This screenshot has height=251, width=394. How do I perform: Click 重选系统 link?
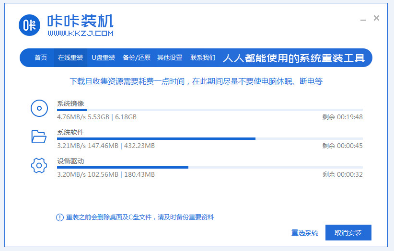coord(305,233)
